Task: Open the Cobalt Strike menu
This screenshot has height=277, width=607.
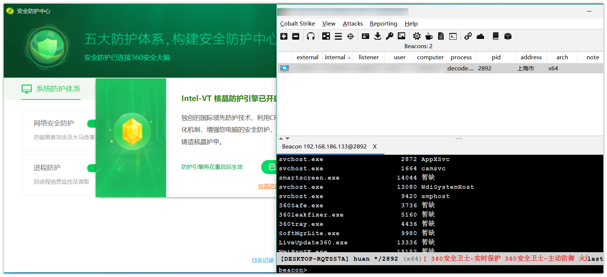Action: click(297, 24)
